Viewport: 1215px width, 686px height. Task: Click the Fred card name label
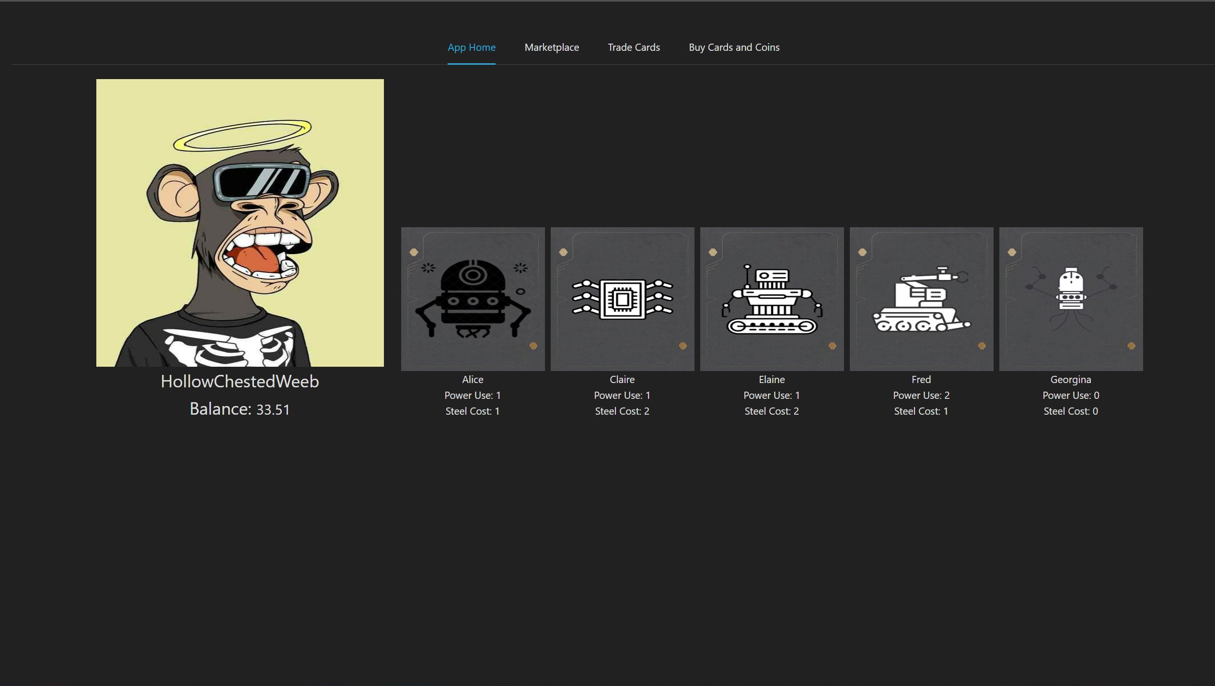pos(921,380)
